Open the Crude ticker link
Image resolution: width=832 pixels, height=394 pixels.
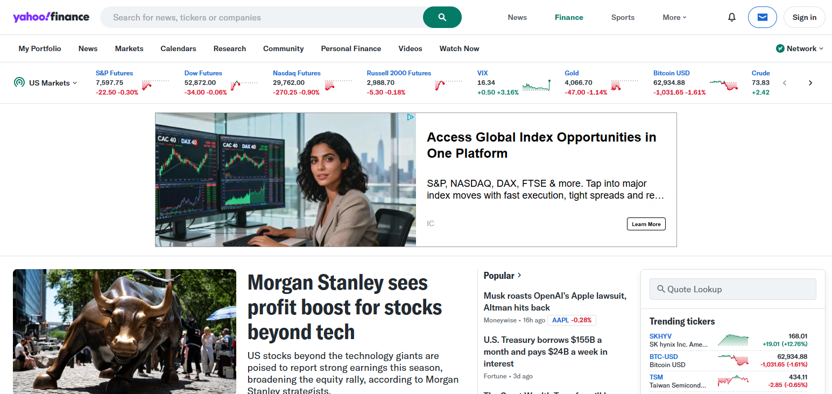[x=760, y=73]
